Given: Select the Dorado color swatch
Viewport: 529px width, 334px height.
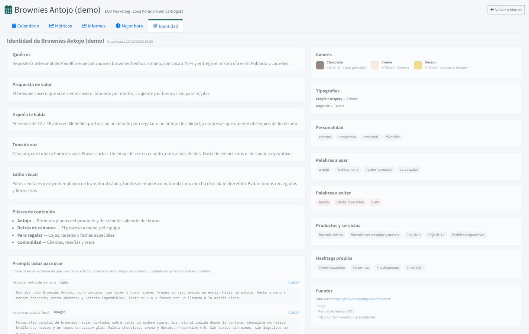Looking at the screenshot, I should (418, 65).
